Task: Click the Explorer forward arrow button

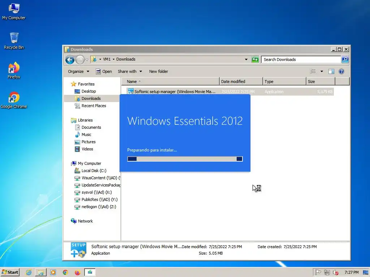Action: point(80,60)
